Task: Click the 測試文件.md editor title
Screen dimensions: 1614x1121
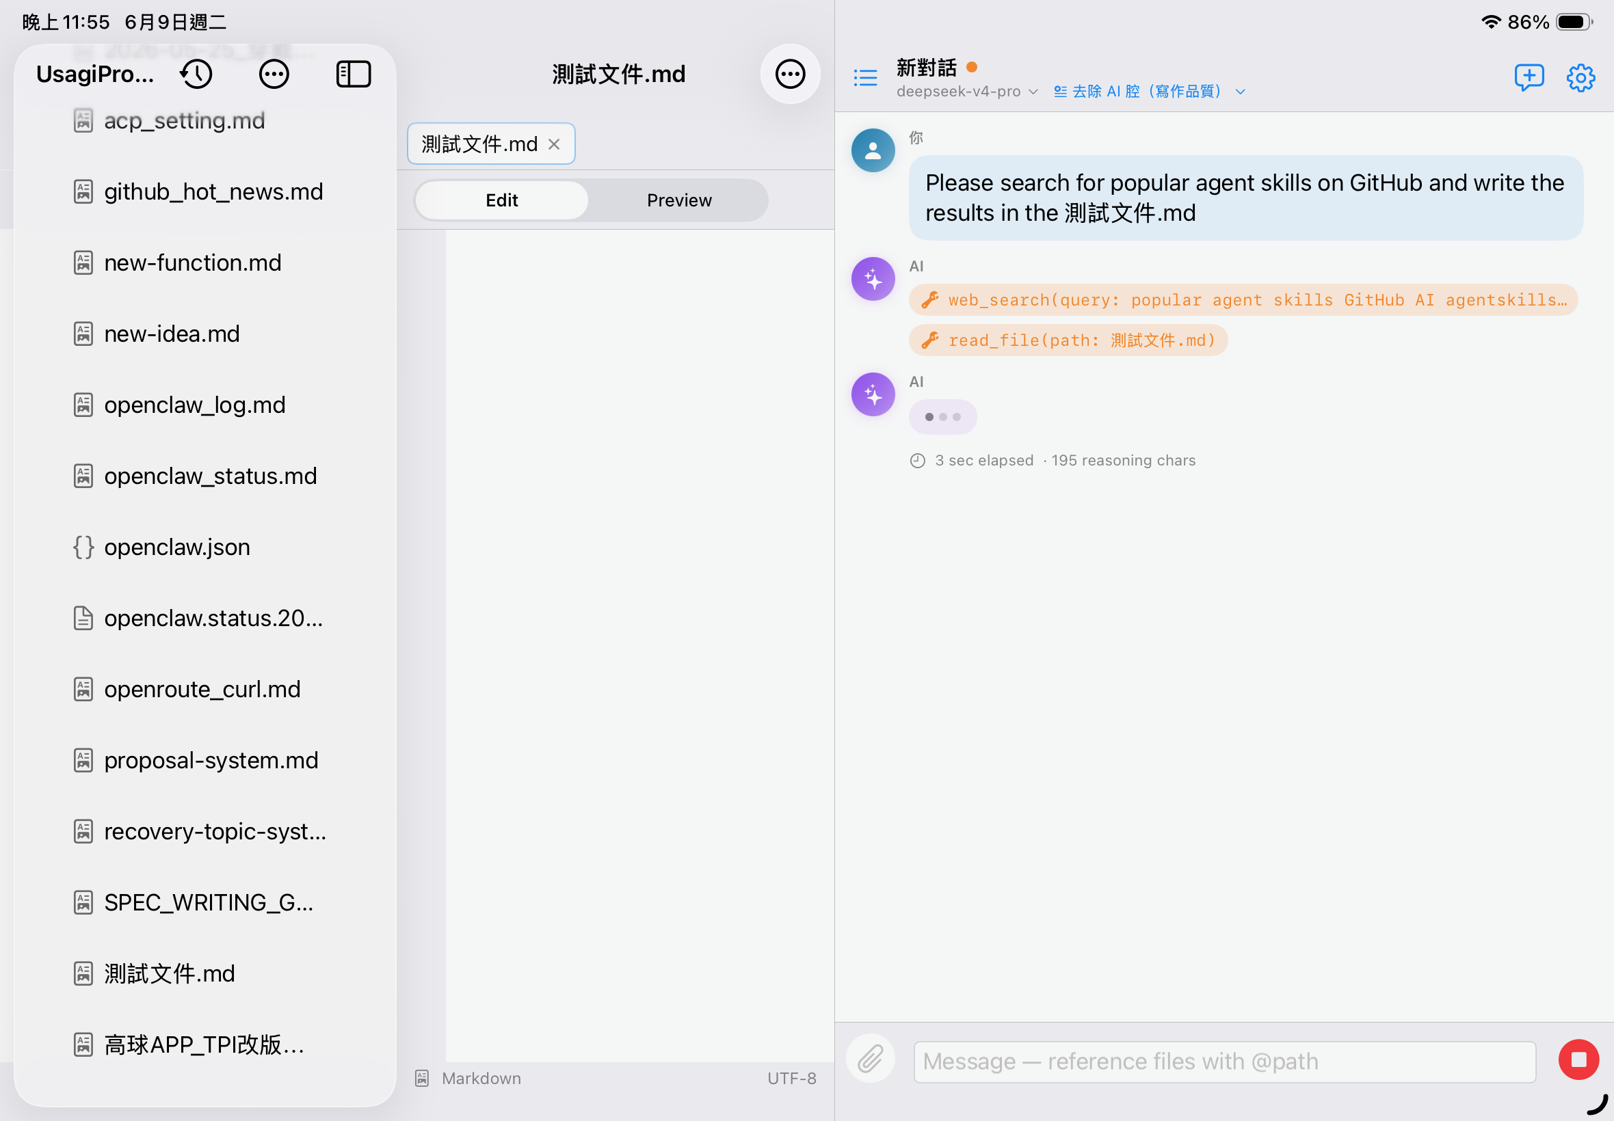Action: click(x=618, y=74)
